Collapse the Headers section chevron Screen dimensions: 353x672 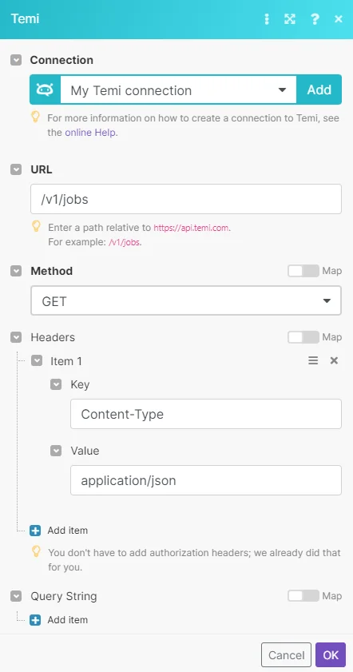(x=16, y=337)
